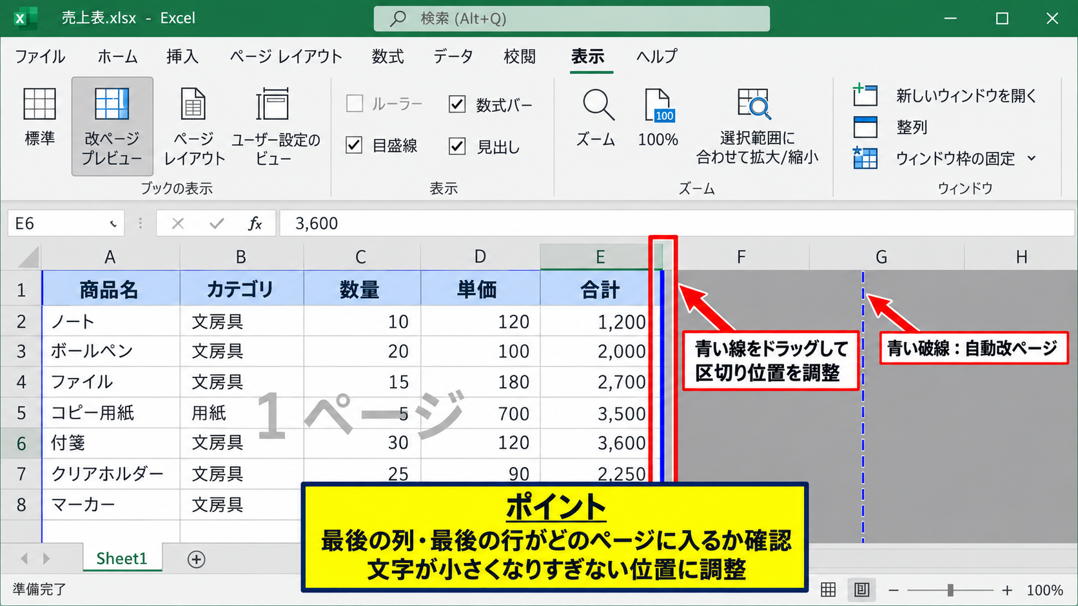Open the ファイル tab
Screen dimensions: 1078x606
click(40, 57)
